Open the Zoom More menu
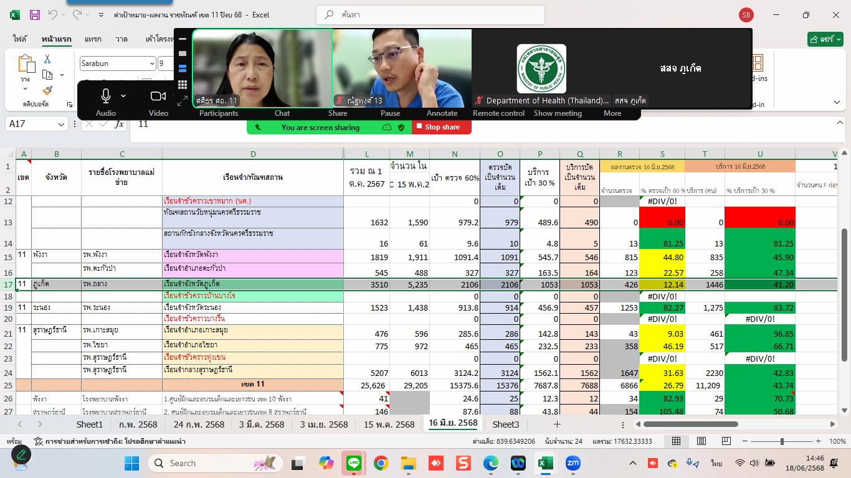The width and height of the screenshot is (851, 478). 612,113
